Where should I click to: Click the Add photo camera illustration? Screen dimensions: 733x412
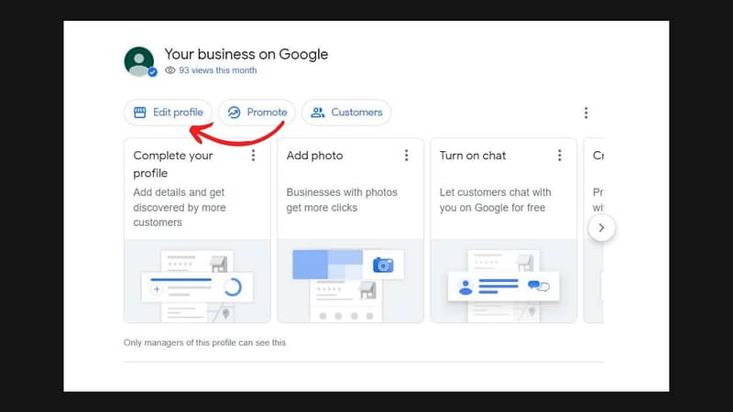coord(350,281)
